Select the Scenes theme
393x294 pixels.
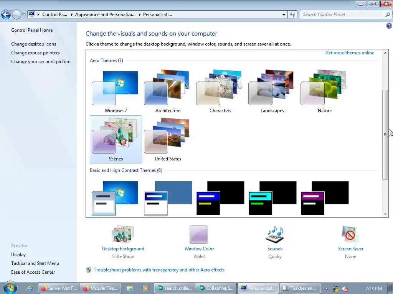coord(116,139)
